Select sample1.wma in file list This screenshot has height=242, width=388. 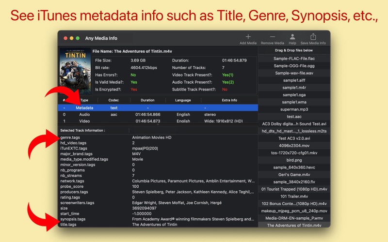294,102
